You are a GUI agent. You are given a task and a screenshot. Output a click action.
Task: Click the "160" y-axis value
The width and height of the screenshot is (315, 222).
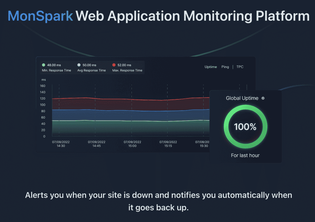42,86
